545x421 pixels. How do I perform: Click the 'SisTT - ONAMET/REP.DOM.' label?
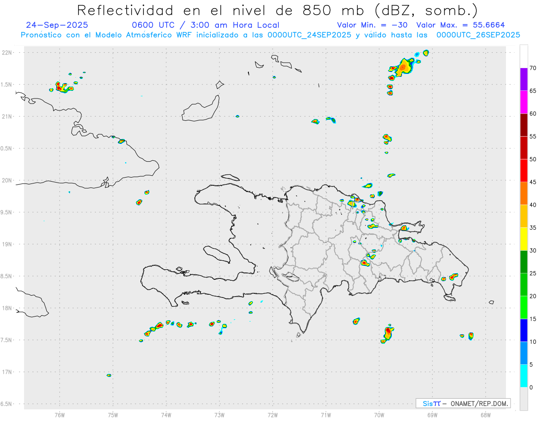click(463, 403)
